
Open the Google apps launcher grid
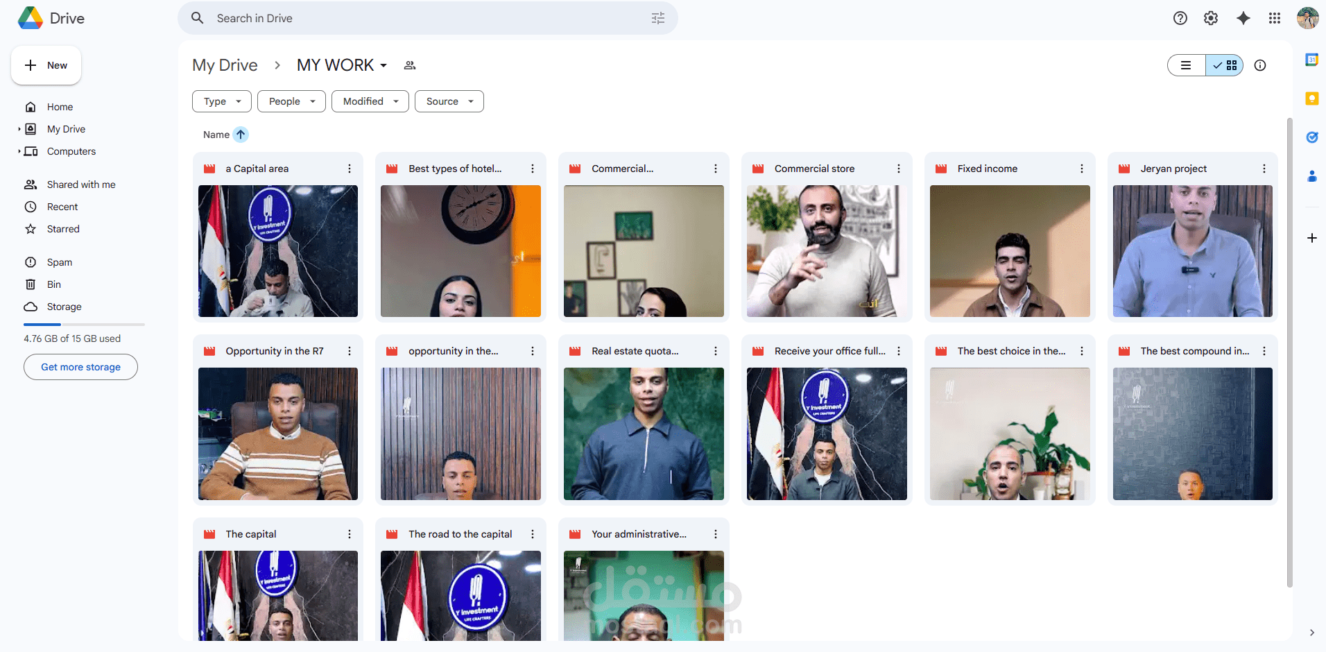click(1275, 18)
